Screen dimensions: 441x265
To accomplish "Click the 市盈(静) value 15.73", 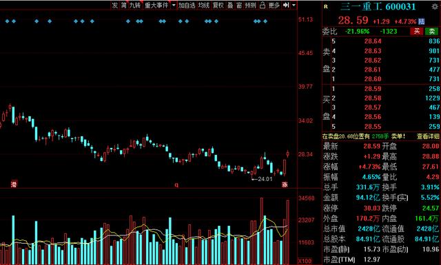I will [372, 249].
